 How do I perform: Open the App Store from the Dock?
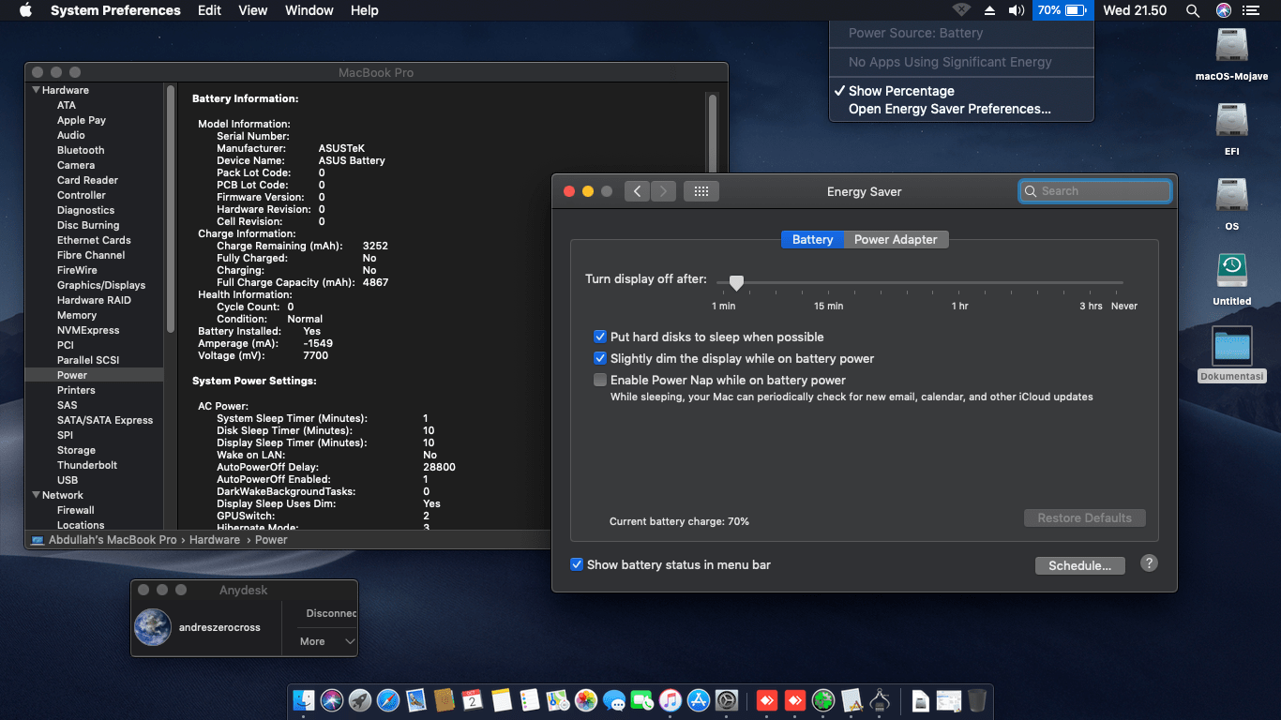[698, 700]
